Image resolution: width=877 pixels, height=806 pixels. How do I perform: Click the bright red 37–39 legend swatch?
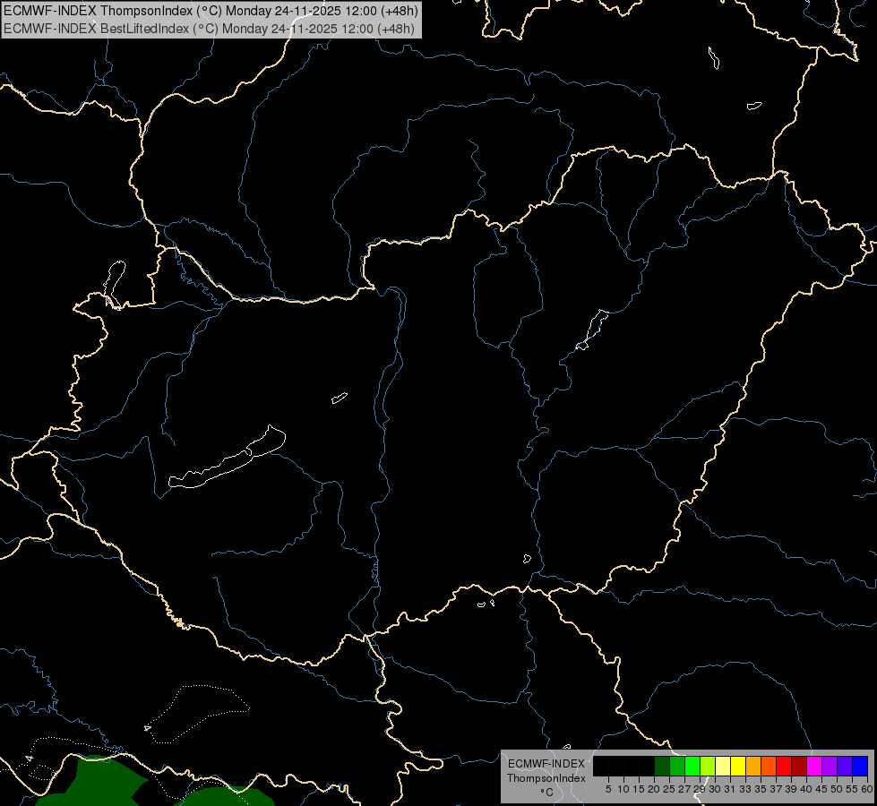pyautogui.click(x=784, y=766)
